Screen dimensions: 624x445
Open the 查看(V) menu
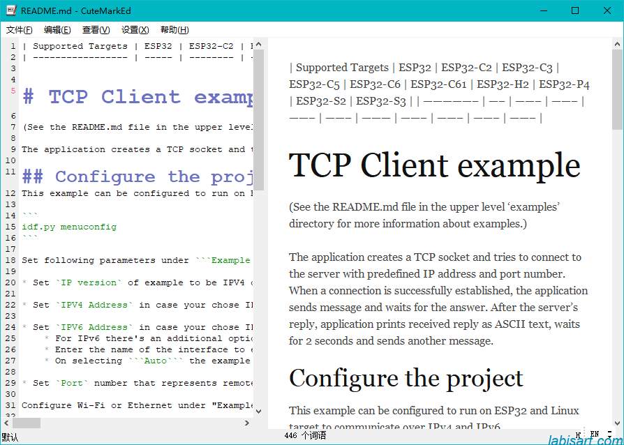[96, 30]
